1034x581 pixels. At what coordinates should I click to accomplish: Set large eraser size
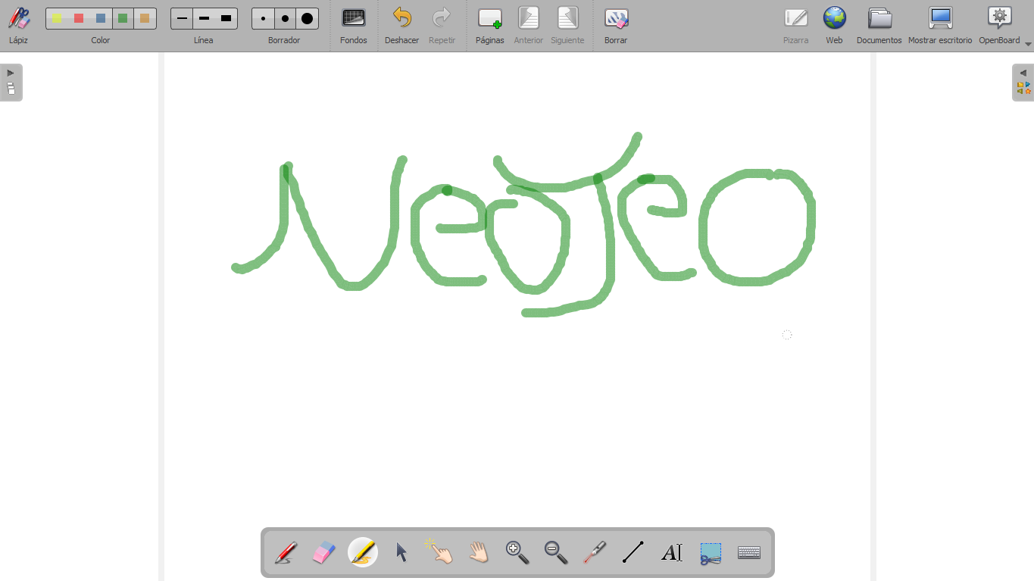(307, 18)
